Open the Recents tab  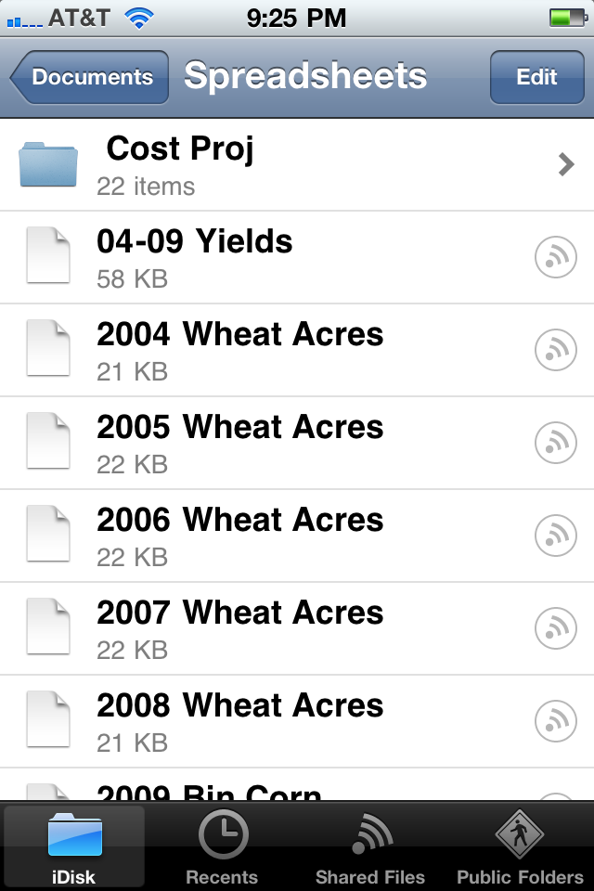(x=222, y=847)
